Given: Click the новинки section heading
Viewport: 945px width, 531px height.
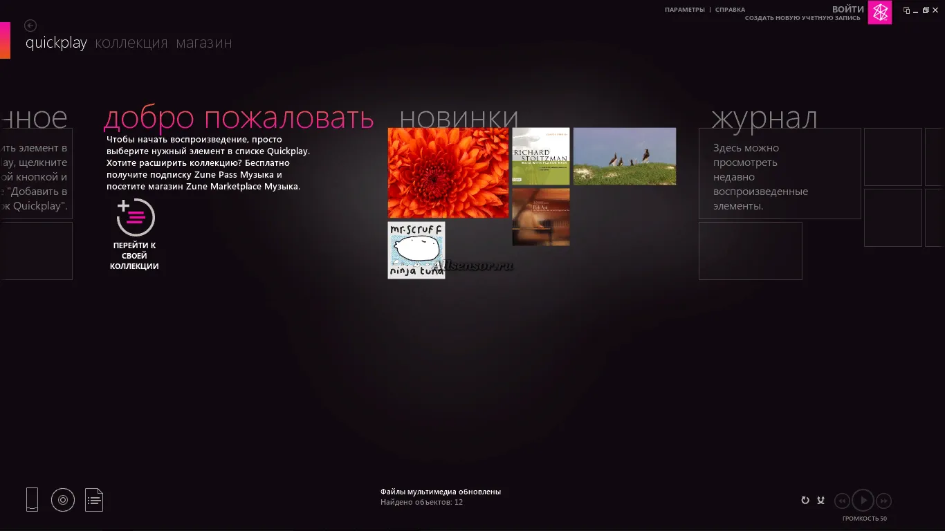Looking at the screenshot, I should coord(459,118).
